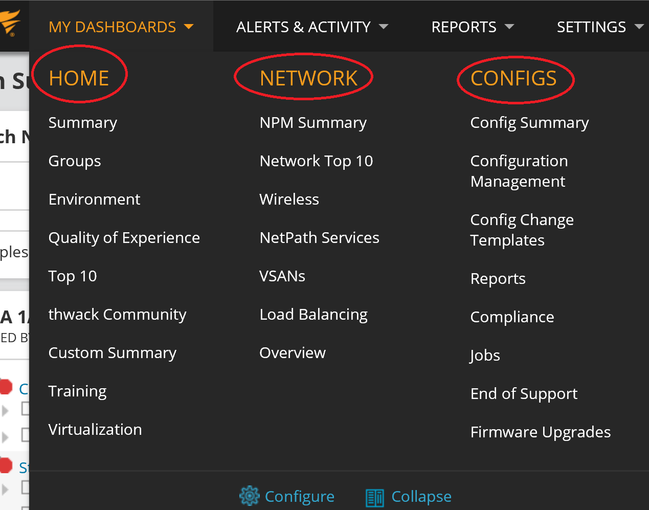This screenshot has width=649, height=510.
Task: Expand the Alerts & Activity dropdown arrow
Action: (x=384, y=27)
